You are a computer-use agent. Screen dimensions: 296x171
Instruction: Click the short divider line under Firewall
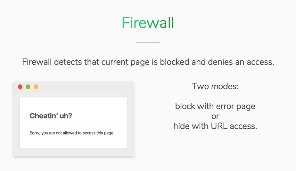coord(148,42)
